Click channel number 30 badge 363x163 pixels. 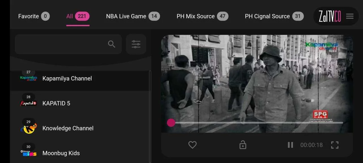(x=28, y=147)
